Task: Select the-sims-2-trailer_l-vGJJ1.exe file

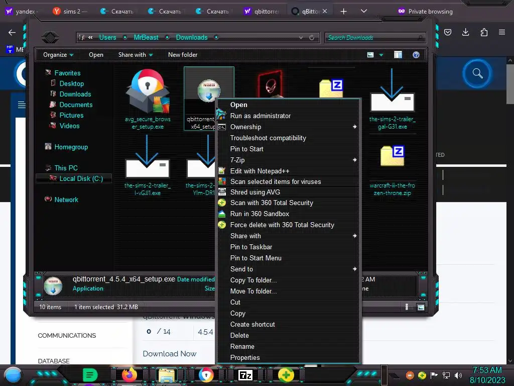Action: coord(148,166)
